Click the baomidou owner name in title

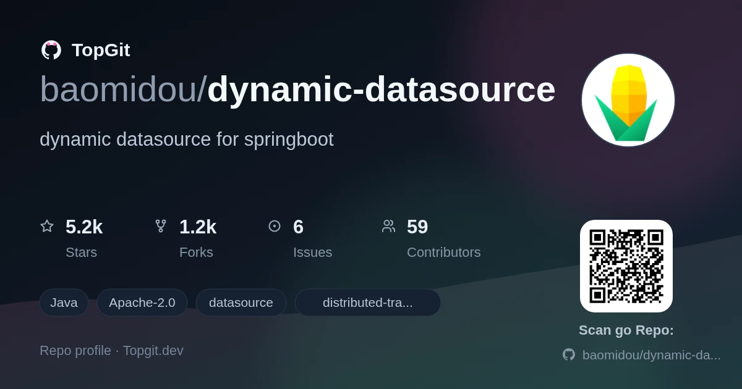[118, 89]
